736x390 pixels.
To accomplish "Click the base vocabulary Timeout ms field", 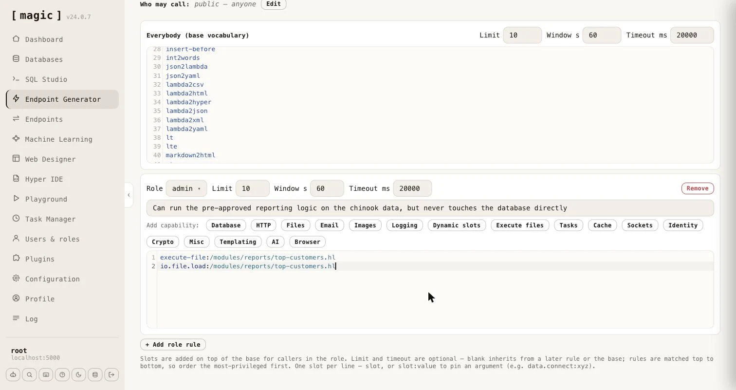I will [692, 35].
